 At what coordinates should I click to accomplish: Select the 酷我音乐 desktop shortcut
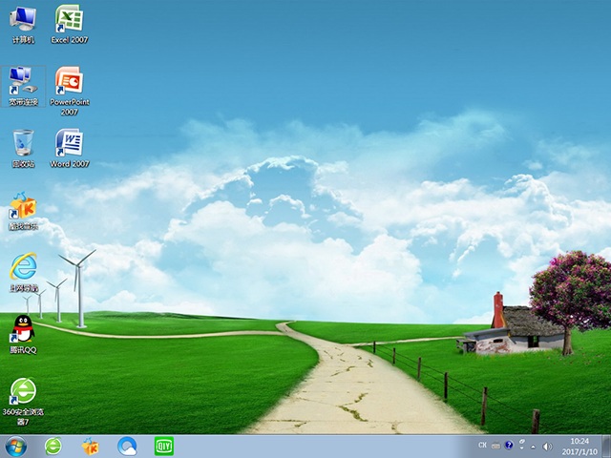23,207
